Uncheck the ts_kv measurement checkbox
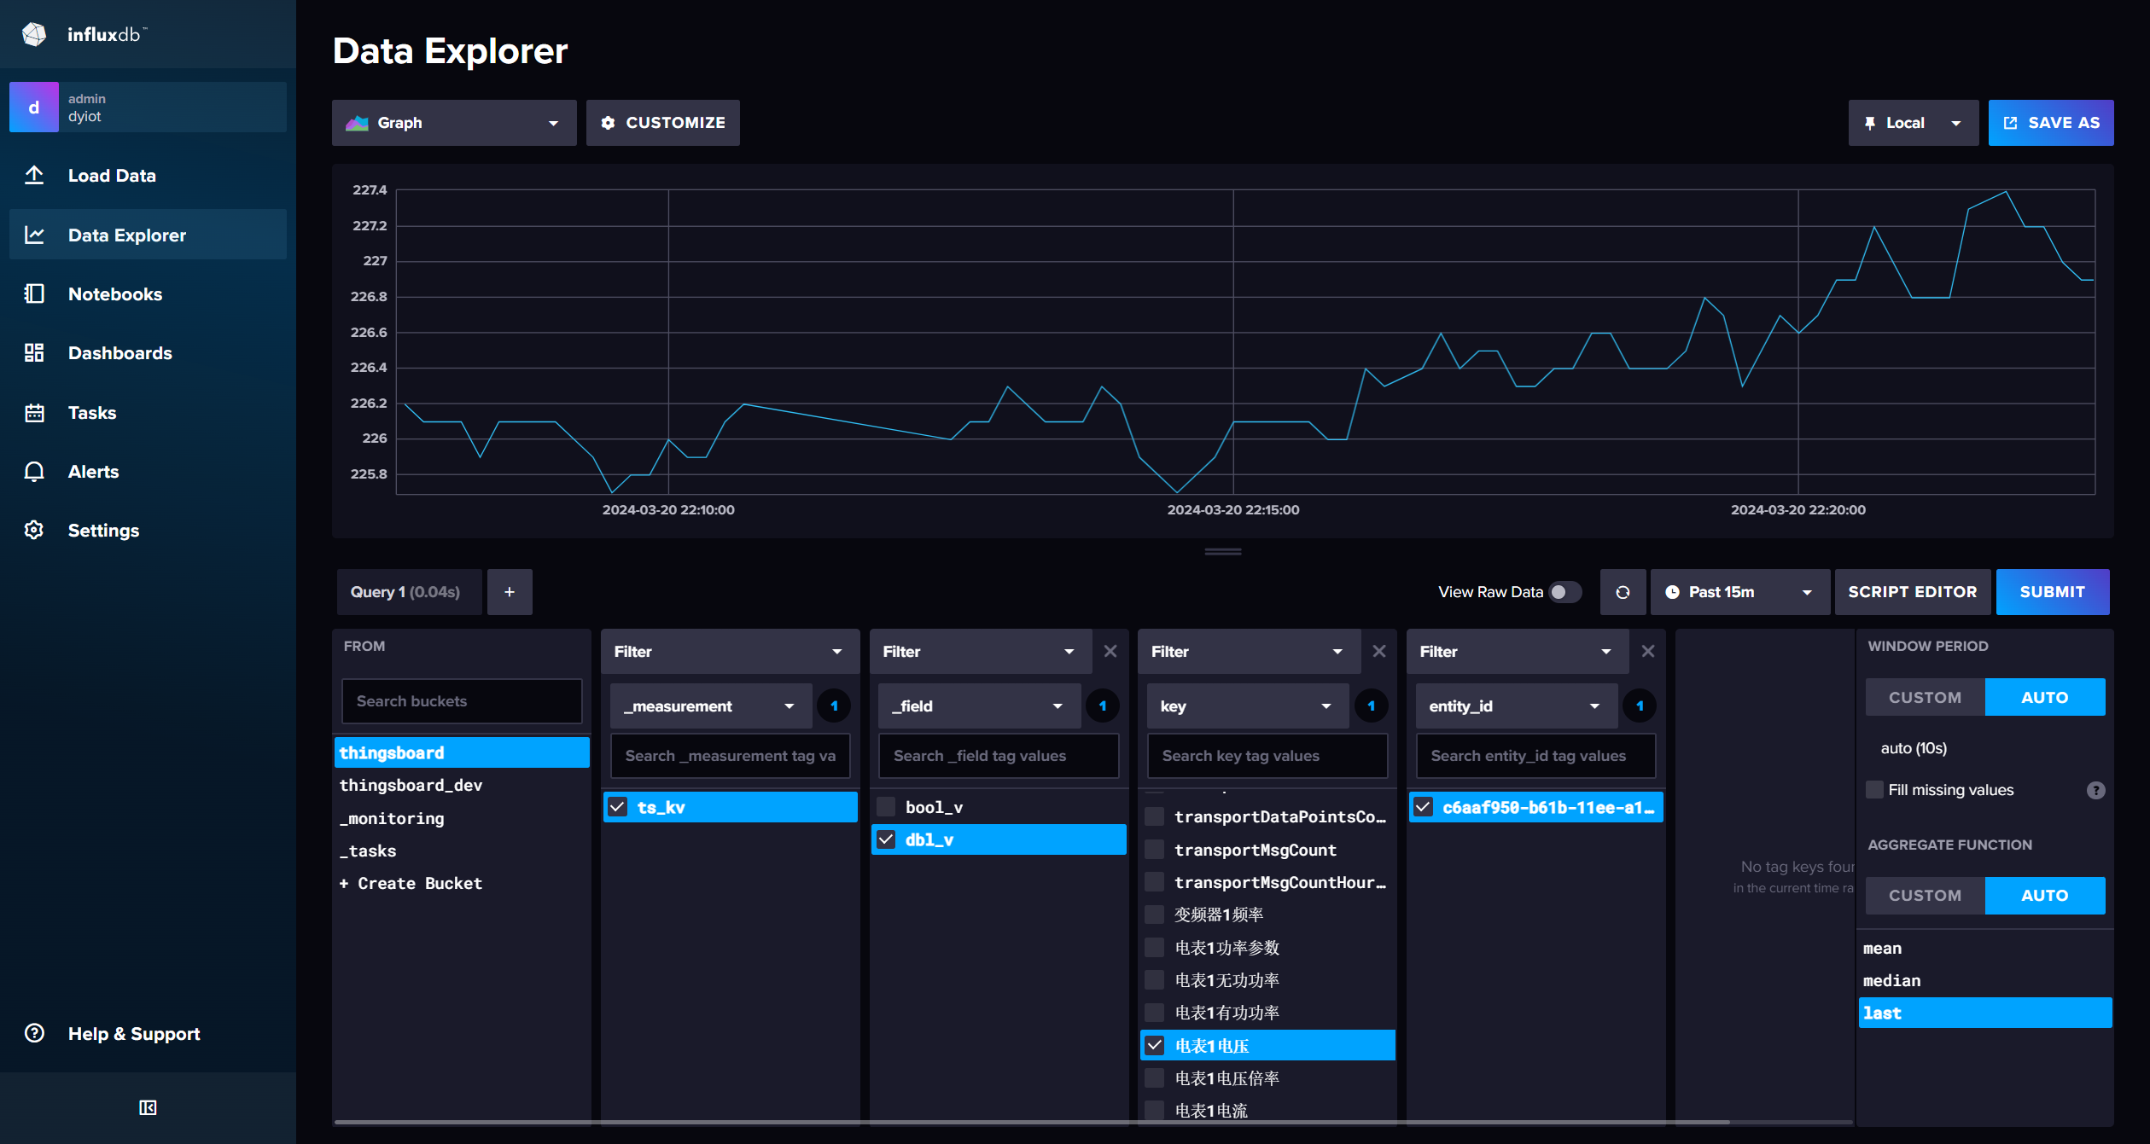This screenshot has width=2150, height=1144. click(x=618, y=807)
